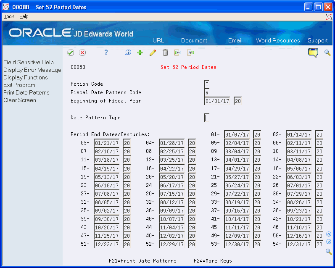
Task: Select Field Sensitive Help
Action: (29, 62)
